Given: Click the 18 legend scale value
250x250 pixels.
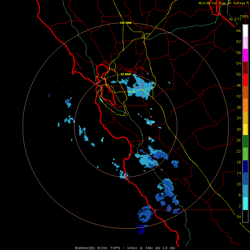Looking at the screenshot, I should [239, 162].
